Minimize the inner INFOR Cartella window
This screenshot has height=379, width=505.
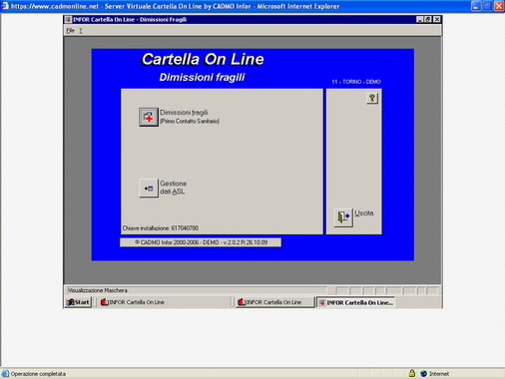(x=420, y=19)
